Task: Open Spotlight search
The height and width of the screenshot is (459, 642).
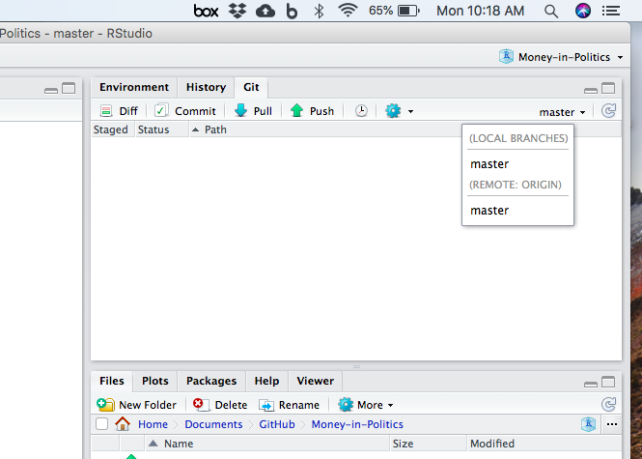Action: click(551, 11)
